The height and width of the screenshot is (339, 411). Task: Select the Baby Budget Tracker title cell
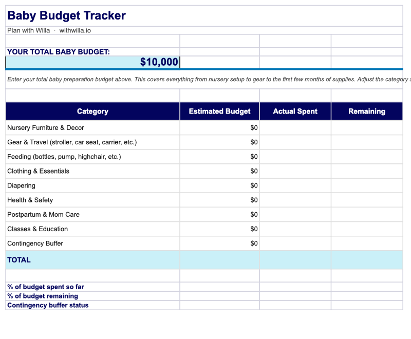tap(67, 16)
